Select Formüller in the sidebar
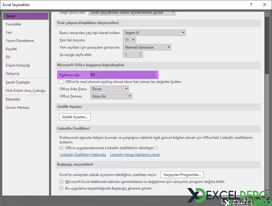 point(14,24)
